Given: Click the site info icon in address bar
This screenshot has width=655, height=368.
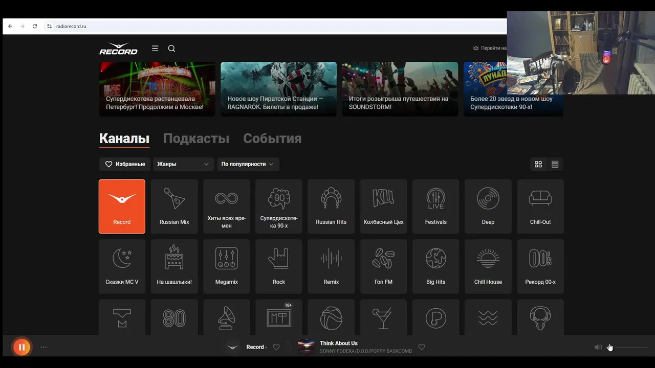Looking at the screenshot, I should coord(50,26).
